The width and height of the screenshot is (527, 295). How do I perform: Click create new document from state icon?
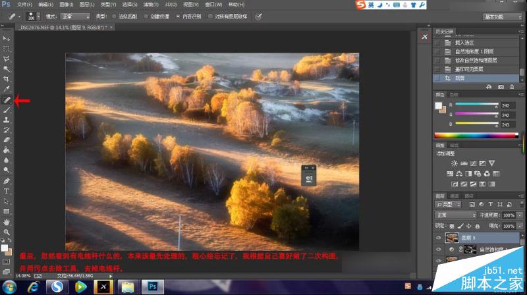489,87
